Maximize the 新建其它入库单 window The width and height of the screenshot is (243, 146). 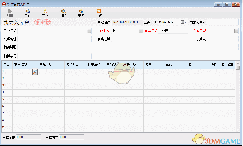point(227,4)
